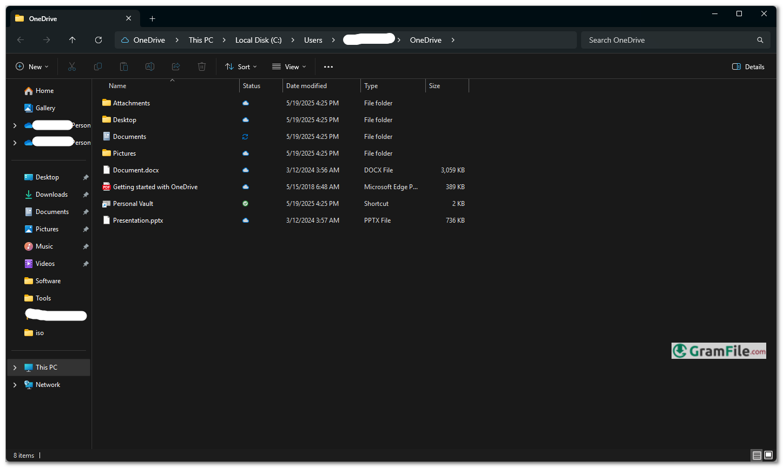
Task: Click the Delete trash can icon
Action: point(202,66)
